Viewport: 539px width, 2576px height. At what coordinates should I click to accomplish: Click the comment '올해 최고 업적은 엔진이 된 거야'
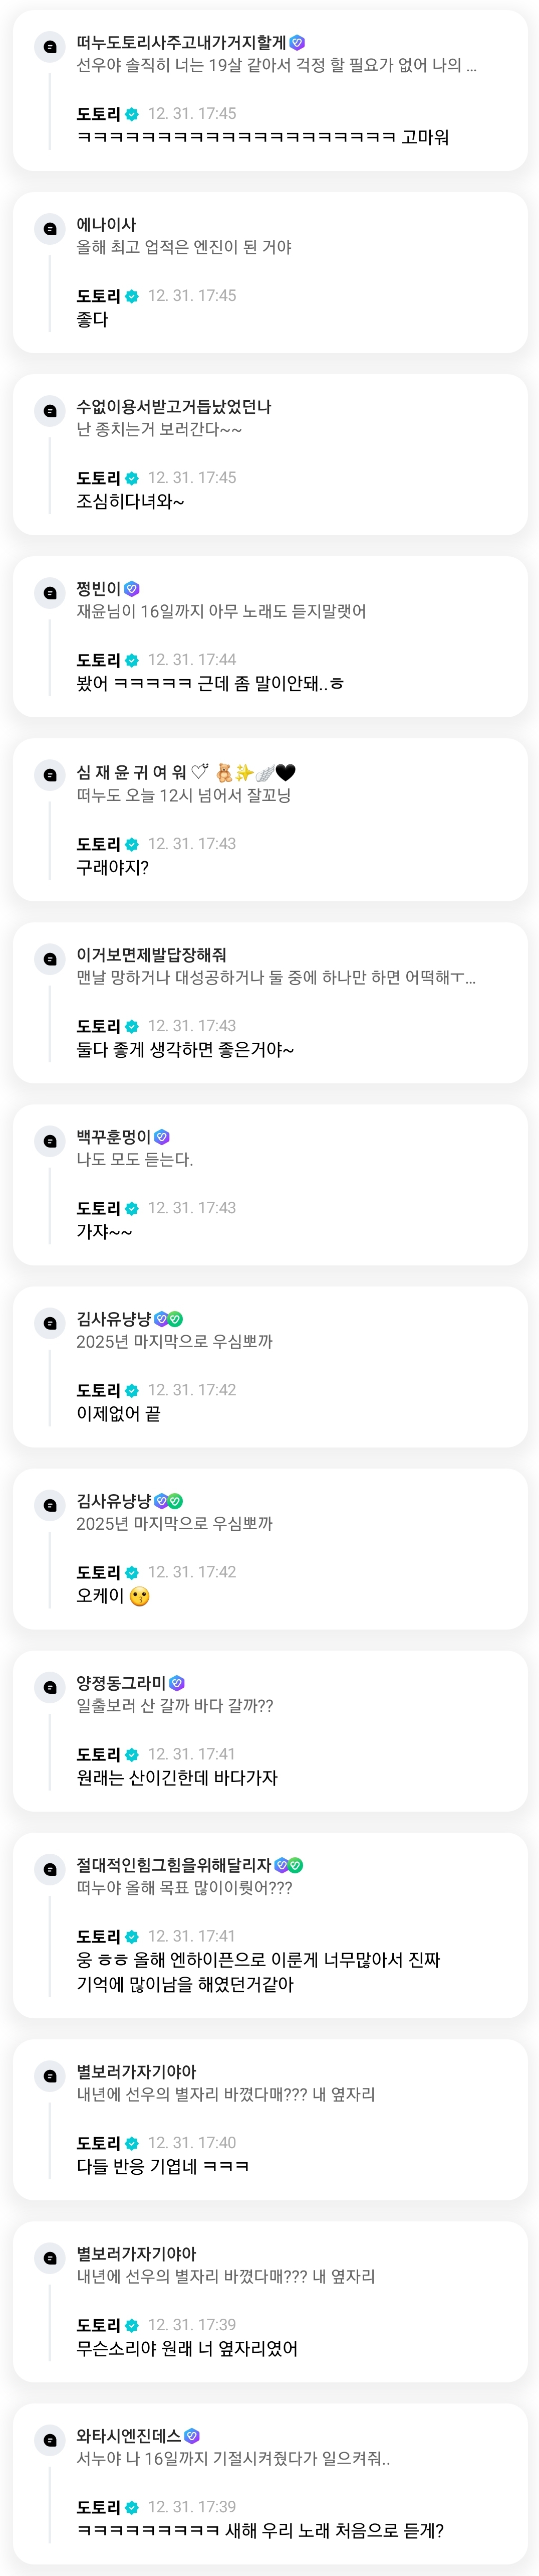click(184, 248)
